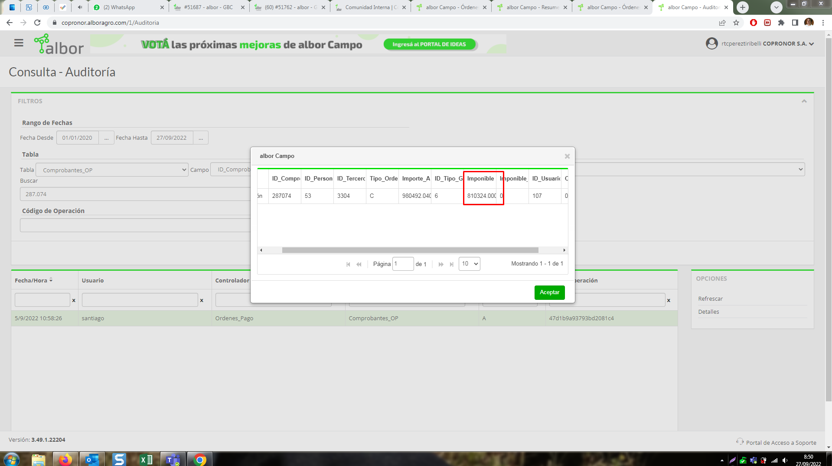Screen dimensions: 832x466
Task: Open Fecha Hasta date picker button
Action: tap(201, 138)
